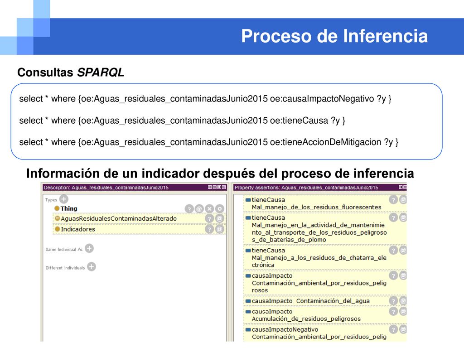Select the first causaImpacto Contaminación_ambiental value
This screenshot has width=464, height=348.
click(x=319, y=286)
